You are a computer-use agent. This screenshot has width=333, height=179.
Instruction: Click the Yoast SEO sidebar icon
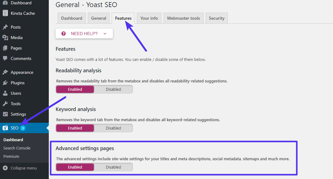tap(5, 128)
